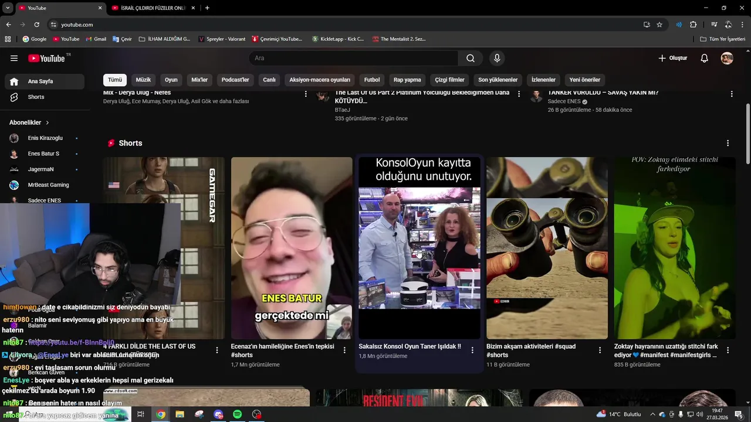The image size is (751, 422).
Task: Click the Oluştur create button
Action: (672, 58)
